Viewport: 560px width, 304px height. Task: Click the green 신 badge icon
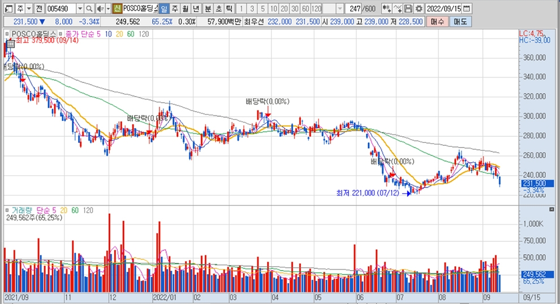click(x=117, y=8)
